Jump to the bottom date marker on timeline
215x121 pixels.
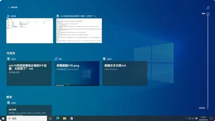pyautogui.click(x=202, y=108)
